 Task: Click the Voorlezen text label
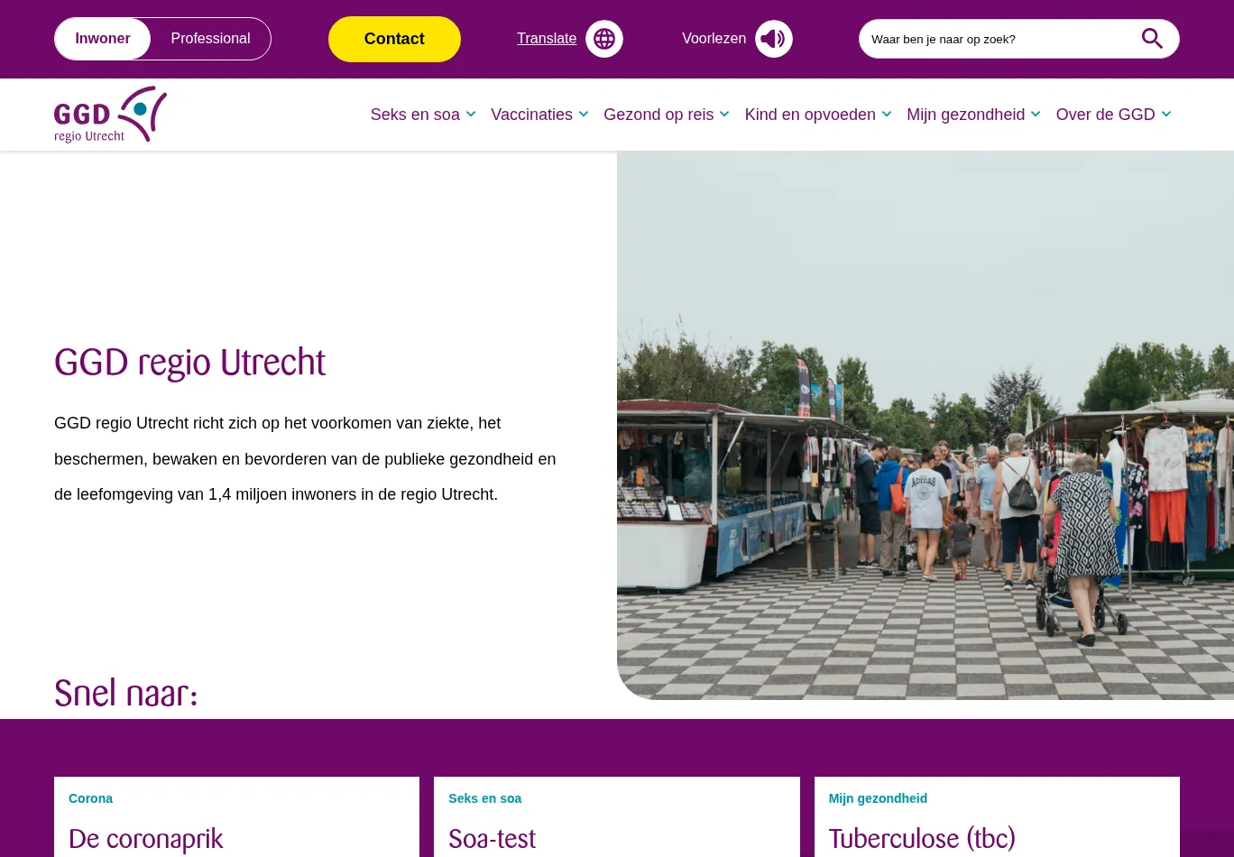coord(714,39)
